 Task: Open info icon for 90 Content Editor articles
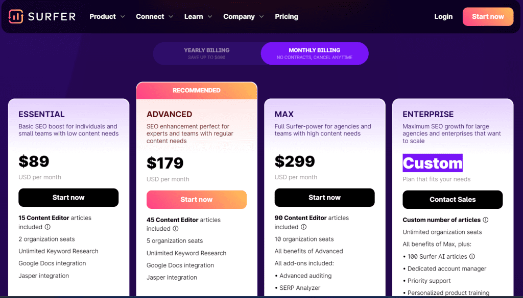[x=303, y=227]
